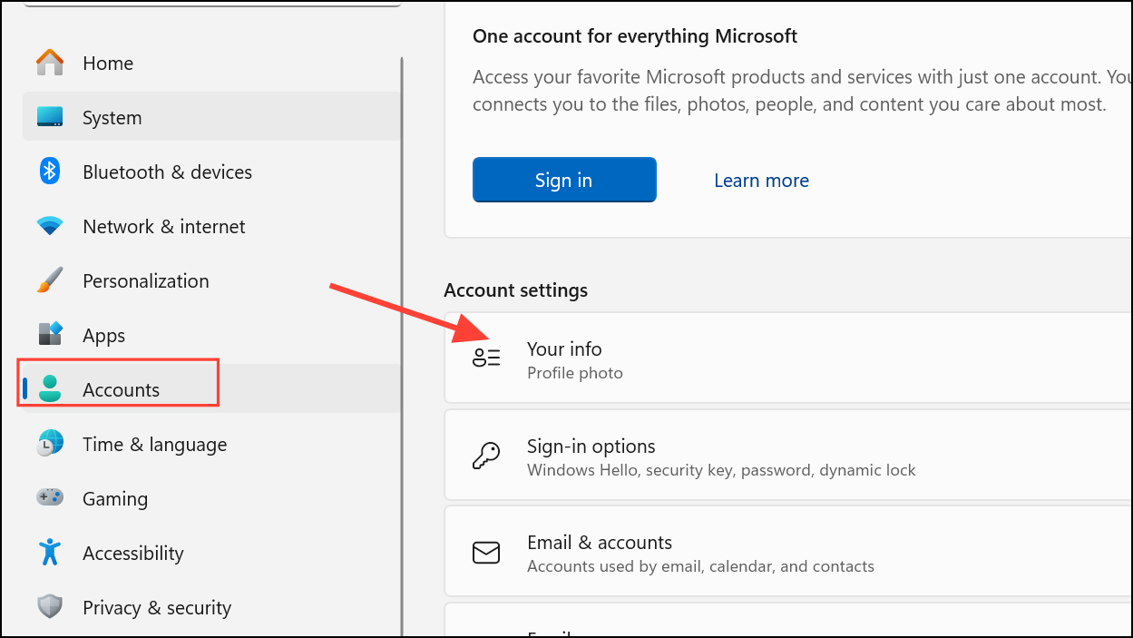Click the Network Wi-Fi icon
Image resolution: width=1133 pixels, height=638 pixels.
(x=50, y=226)
